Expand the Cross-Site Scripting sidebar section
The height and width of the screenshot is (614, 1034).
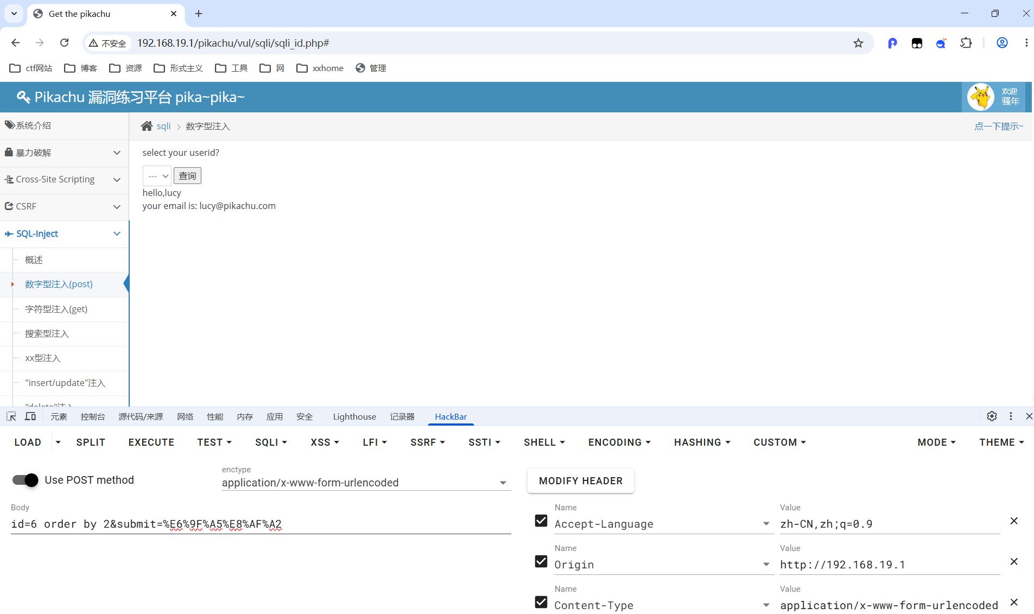pos(64,179)
